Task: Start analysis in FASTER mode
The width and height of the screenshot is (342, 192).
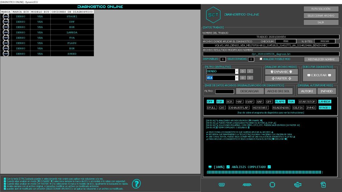Action: coord(281,78)
